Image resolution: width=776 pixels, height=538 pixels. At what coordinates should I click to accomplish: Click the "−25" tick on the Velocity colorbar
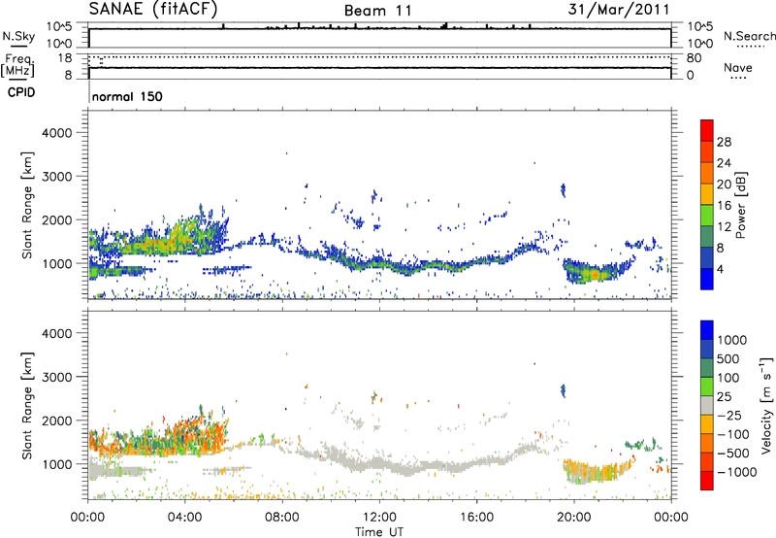pos(730,415)
